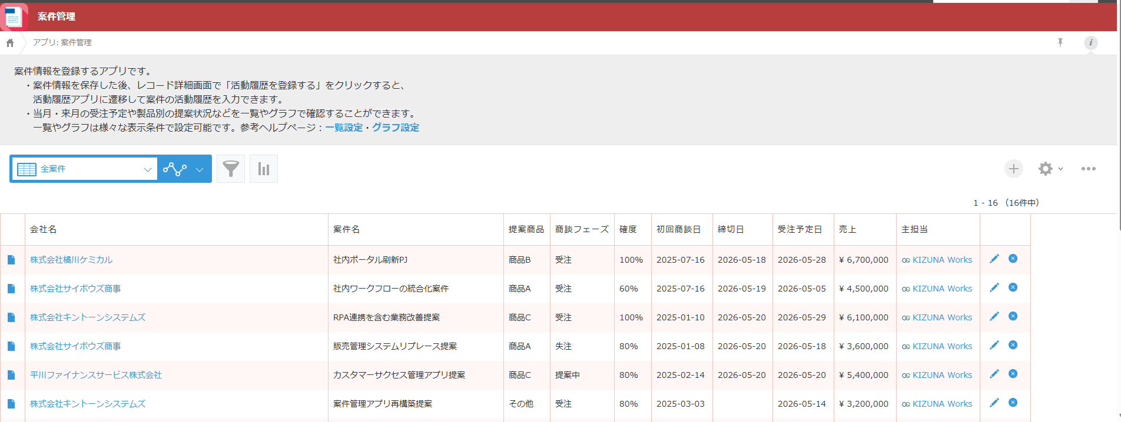Image resolution: width=1121 pixels, height=422 pixels.
Task: Open record details for 販売管理システムリプレース提案 row
Action: pos(11,346)
